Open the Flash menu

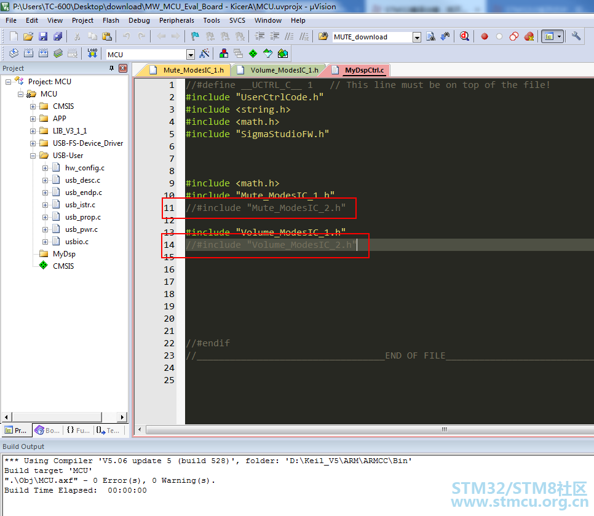click(111, 20)
